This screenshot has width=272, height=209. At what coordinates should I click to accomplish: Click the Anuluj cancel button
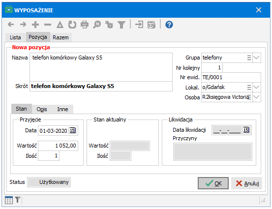[247, 183]
